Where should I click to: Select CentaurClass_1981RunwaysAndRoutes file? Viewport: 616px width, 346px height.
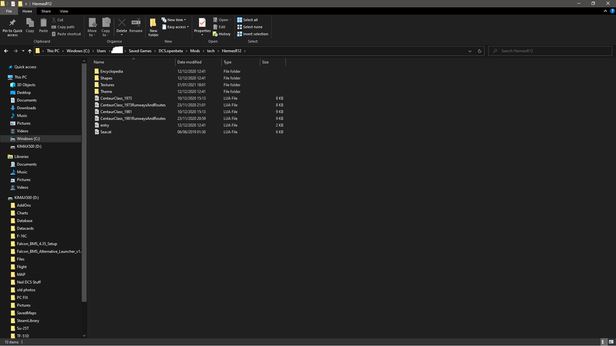133,118
